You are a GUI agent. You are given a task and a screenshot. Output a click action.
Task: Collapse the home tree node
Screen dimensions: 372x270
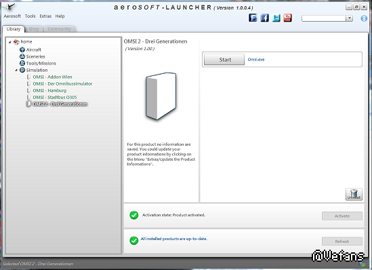coord(9,42)
